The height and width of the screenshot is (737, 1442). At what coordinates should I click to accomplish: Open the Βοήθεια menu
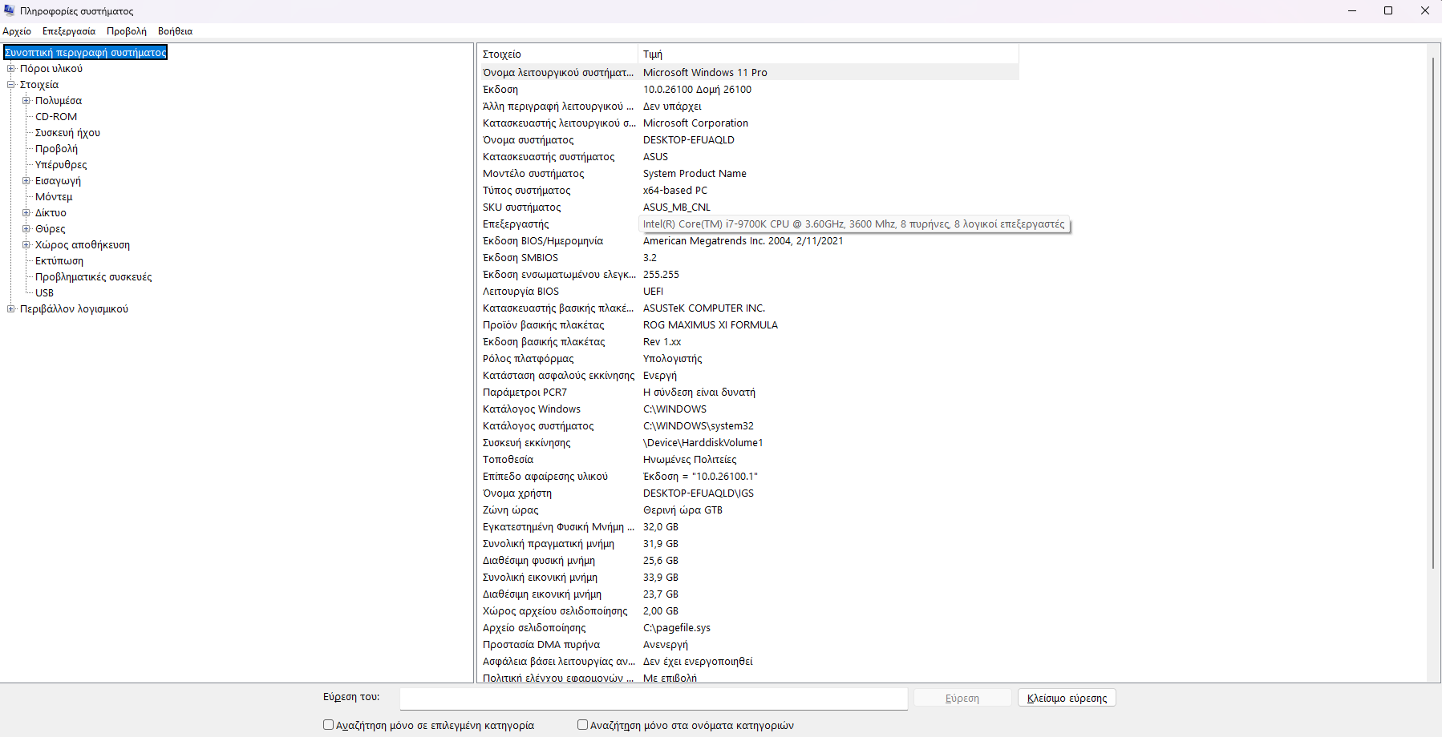(175, 31)
